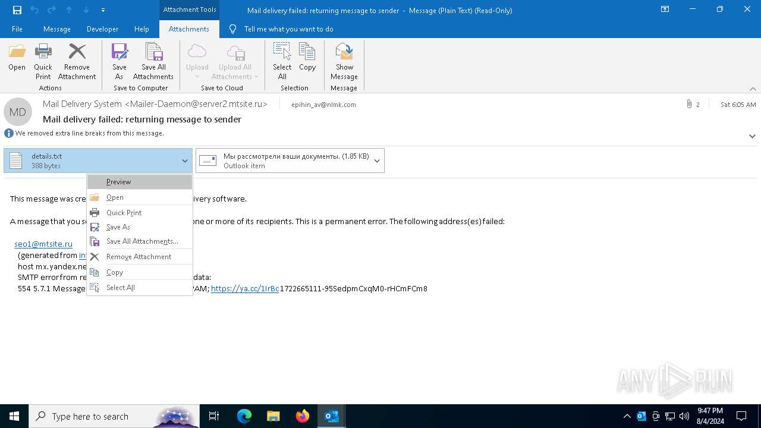Click the taskbar clock showing 9:47 PM

(x=710, y=416)
